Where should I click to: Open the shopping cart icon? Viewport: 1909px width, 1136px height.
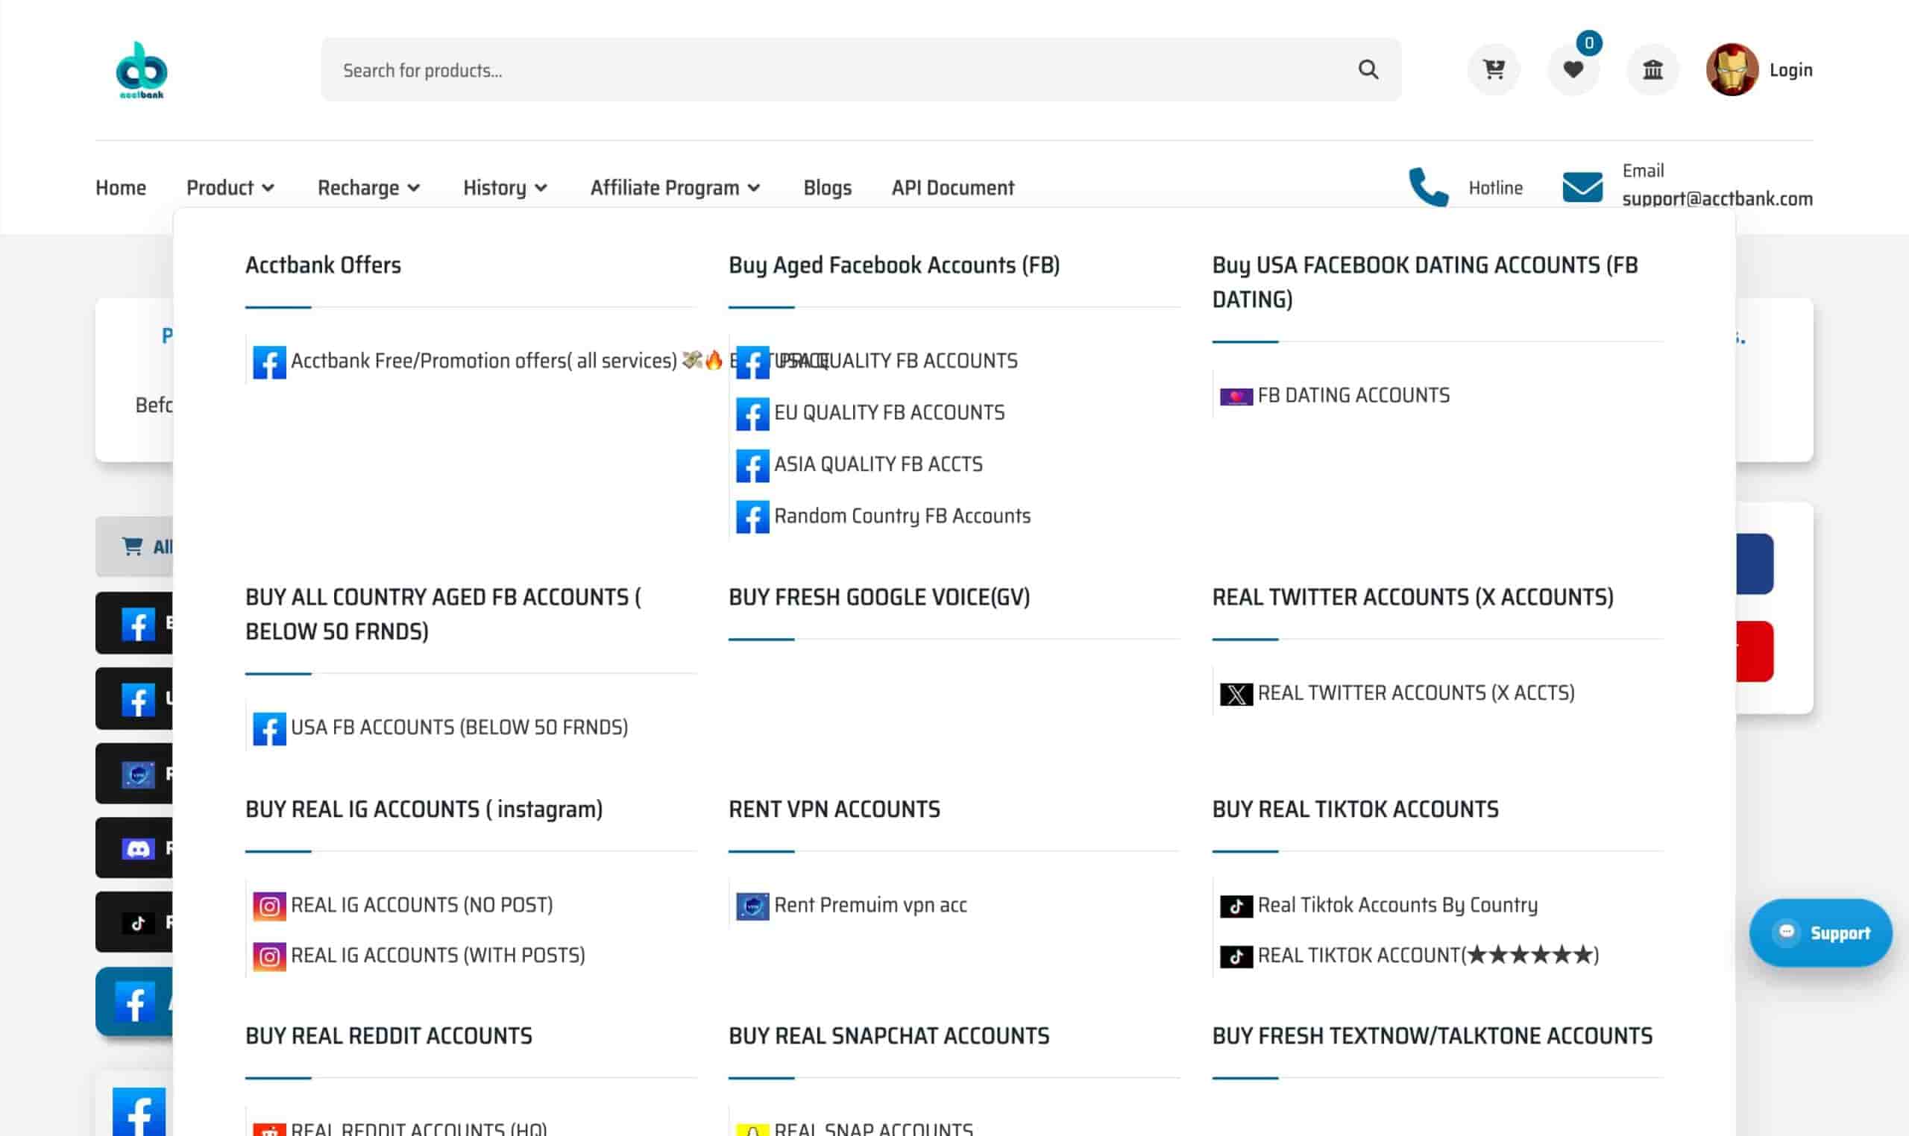pos(1493,69)
